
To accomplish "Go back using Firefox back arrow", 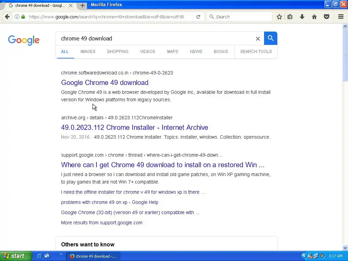I will pos(7,17).
